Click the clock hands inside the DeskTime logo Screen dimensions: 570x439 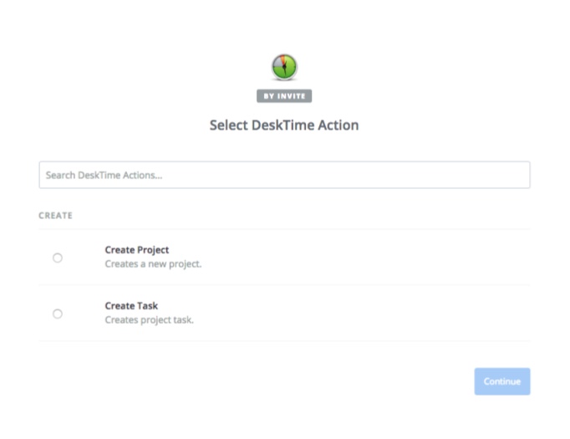tap(284, 66)
